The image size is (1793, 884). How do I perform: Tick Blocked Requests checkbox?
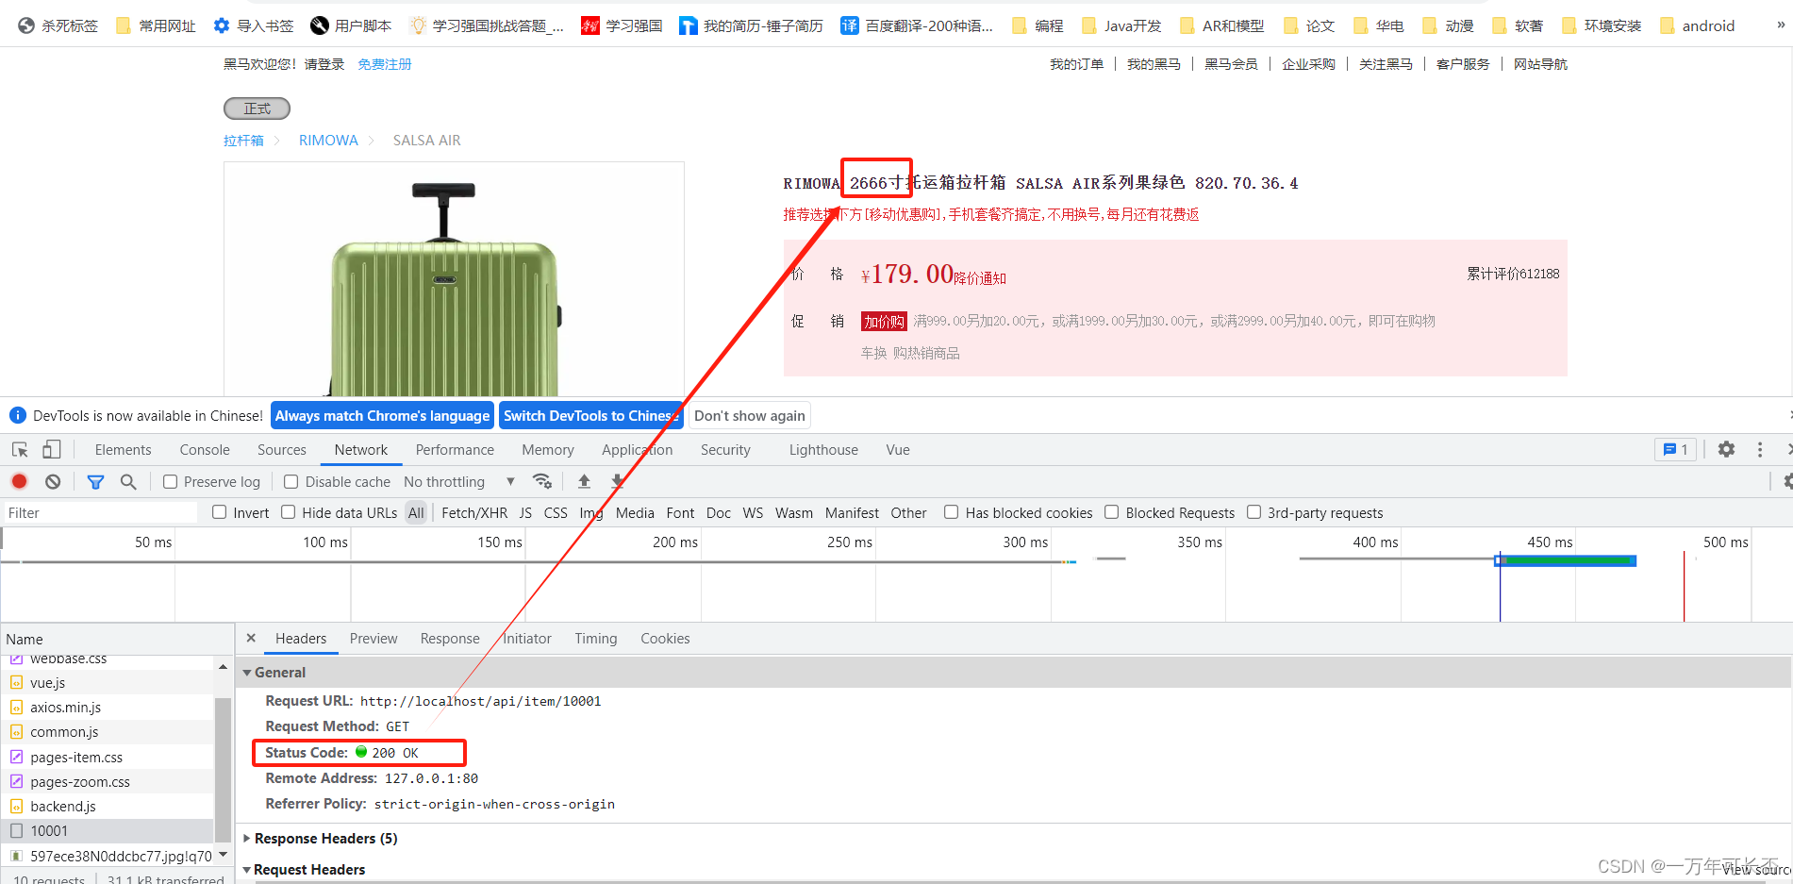tap(1112, 512)
